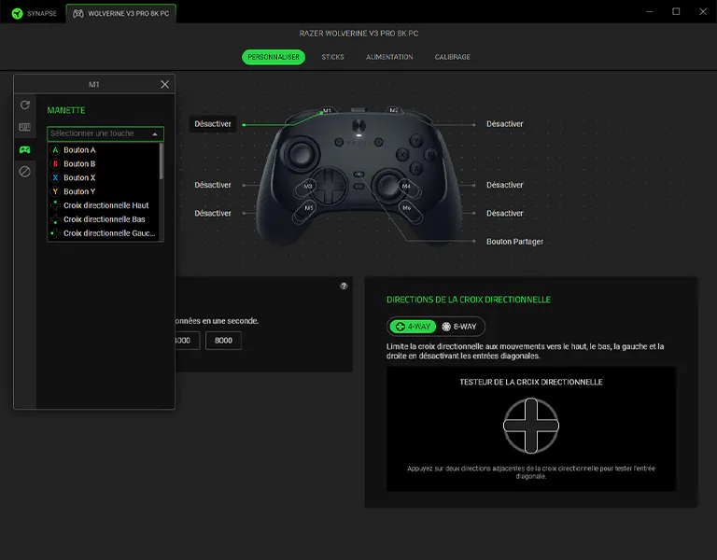Close the M1 assignment panel
The height and width of the screenshot is (560, 717).
(x=165, y=84)
